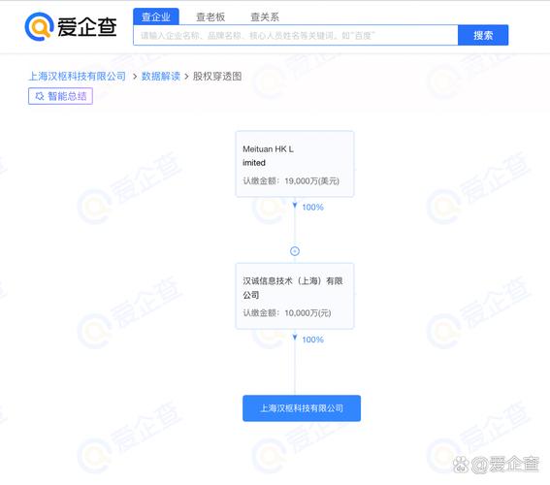This screenshot has width=550, height=485.
Task: Click the 搜索 button
Action: click(x=483, y=35)
